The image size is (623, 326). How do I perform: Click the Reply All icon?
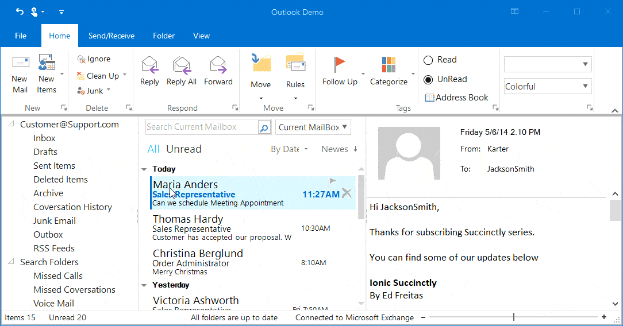tap(181, 64)
